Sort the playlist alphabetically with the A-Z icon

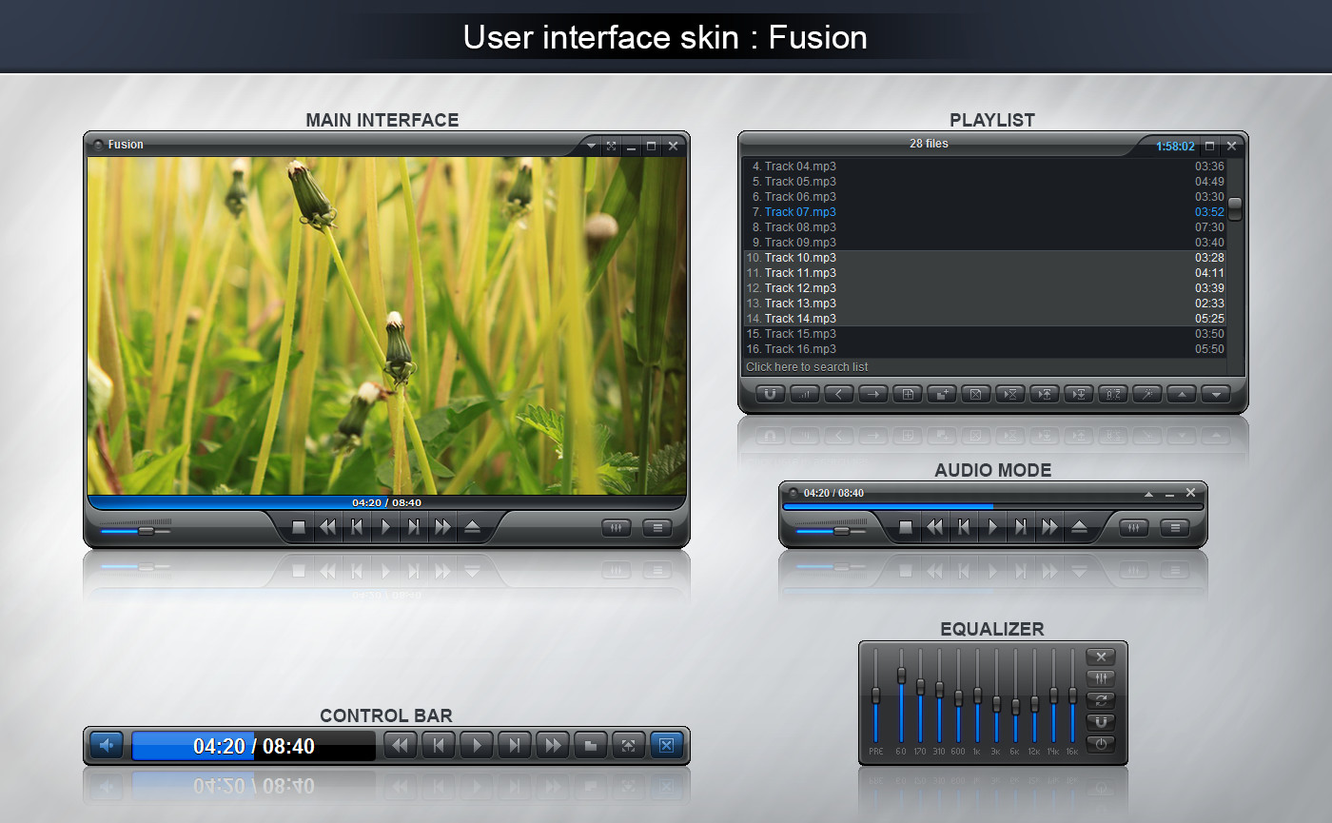[x=1112, y=393]
